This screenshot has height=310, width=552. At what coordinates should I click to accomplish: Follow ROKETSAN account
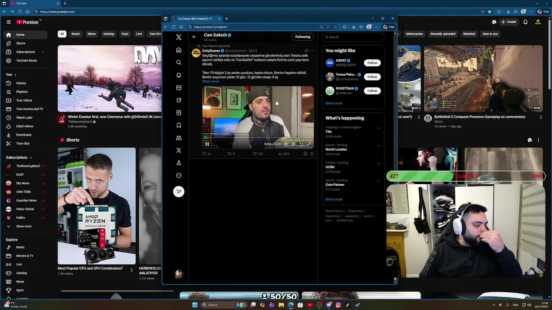coord(372,91)
